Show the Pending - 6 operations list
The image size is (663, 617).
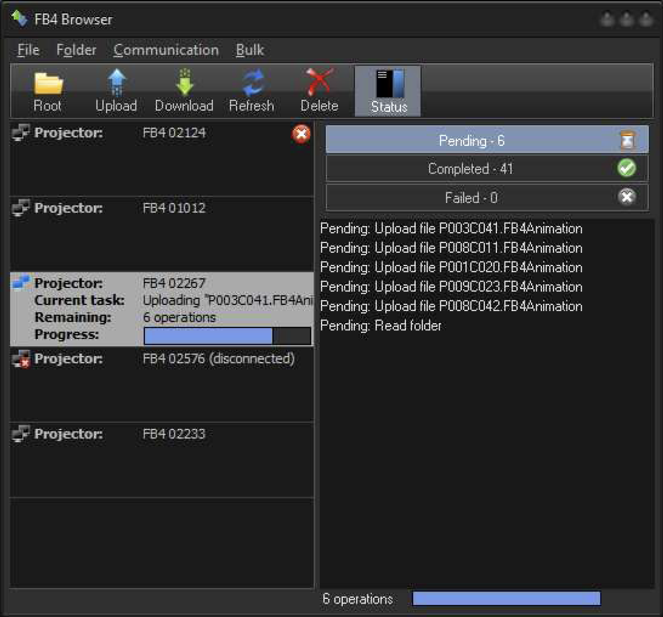(487, 140)
